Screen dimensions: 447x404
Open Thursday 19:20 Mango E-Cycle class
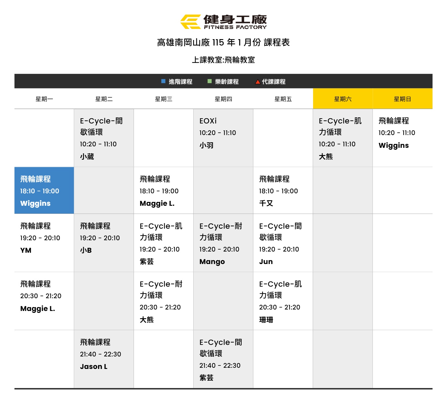coord(223,243)
